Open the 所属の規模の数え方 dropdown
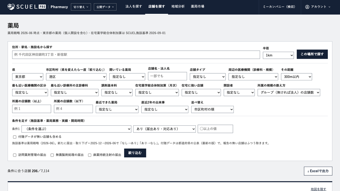The image size is (340, 191). coord(289,93)
